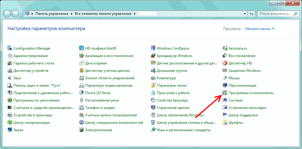Click the Электропитание icon
This screenshot has height=149, width=302.
click(x=82, y=130)
